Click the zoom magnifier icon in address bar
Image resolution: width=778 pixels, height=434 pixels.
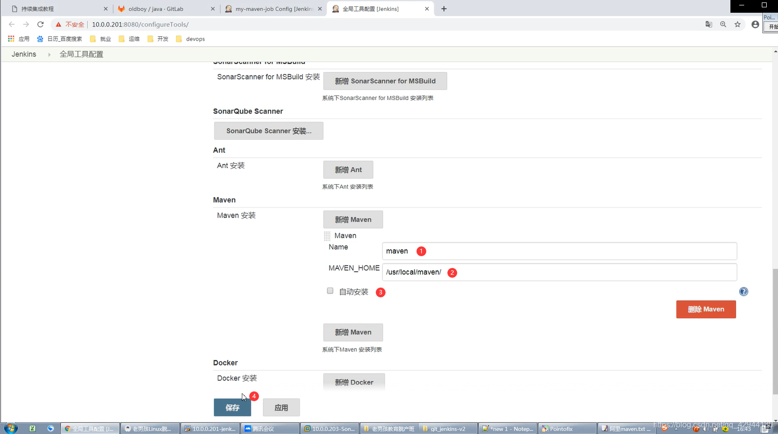tap(723, 24)
